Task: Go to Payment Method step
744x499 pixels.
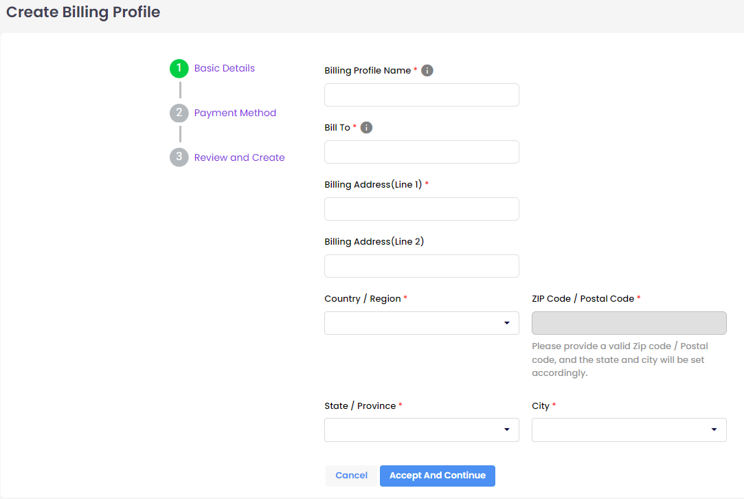Action: [235, 113]
